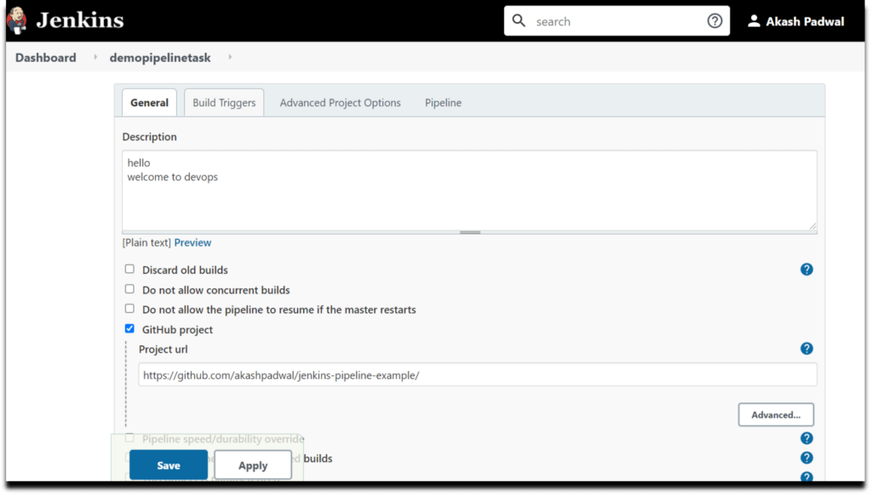Click the Apply button
Viewport: 872px width, 495px height.
click(253, 466)
